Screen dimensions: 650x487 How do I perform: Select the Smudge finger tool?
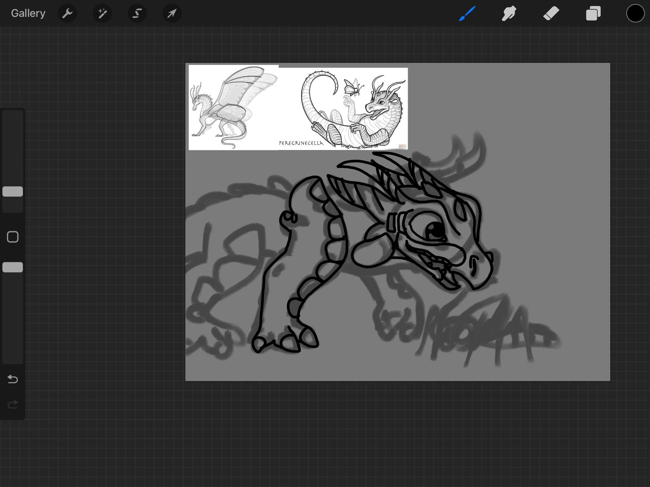tap(509, 13)
